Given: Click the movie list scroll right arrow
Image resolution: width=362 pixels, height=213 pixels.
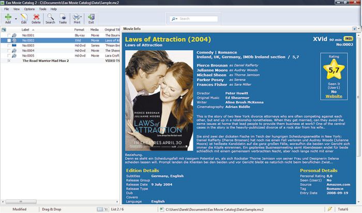Looking at the screenshot, I should pyautogui.click(x=117, y=202).
